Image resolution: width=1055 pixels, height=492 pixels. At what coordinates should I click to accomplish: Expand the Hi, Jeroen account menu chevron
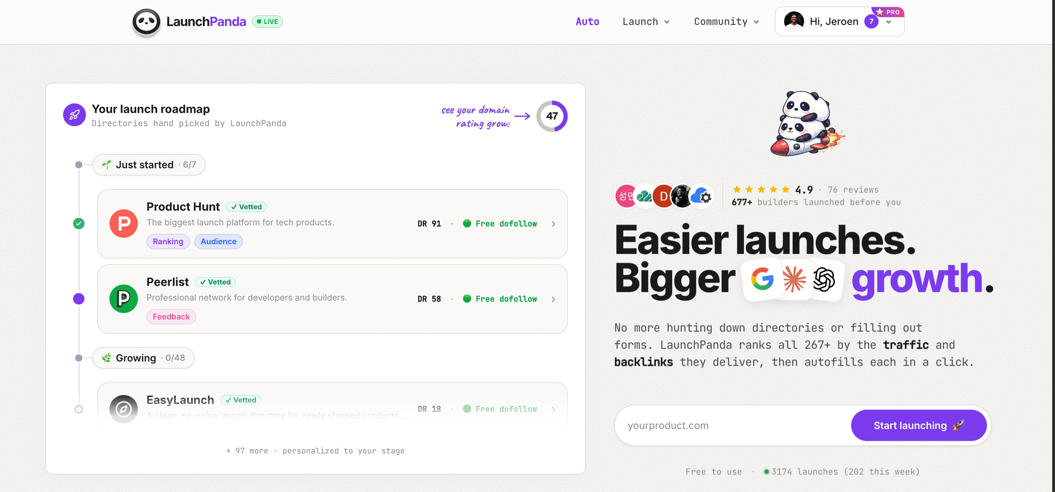pos(888,22)
